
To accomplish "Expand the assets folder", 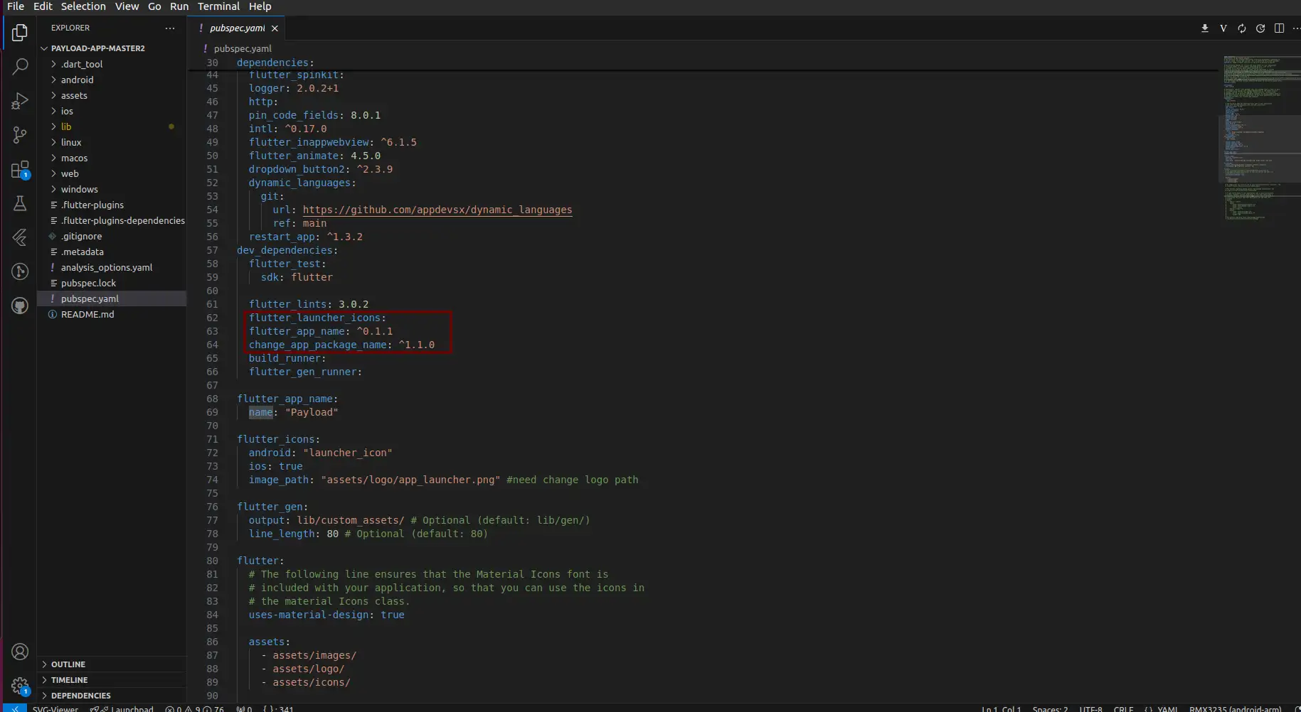I will pos(112,95).
